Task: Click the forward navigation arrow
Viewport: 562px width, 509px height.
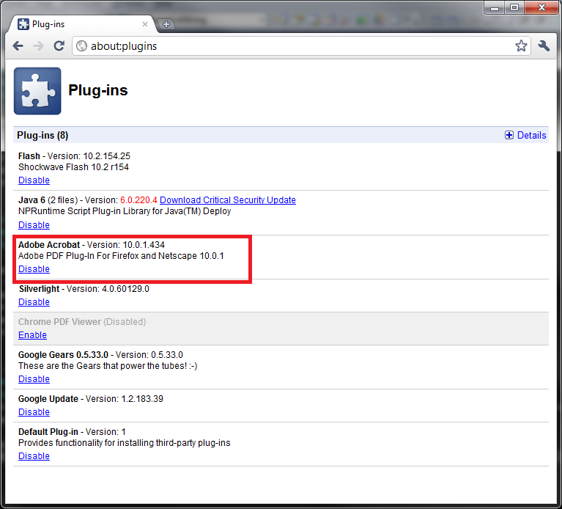Action: [x=38, y=46]
